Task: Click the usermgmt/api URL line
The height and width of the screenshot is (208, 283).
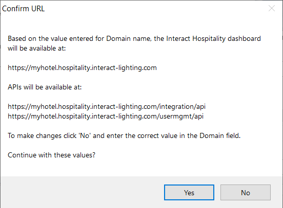Action: click(106, 117)
